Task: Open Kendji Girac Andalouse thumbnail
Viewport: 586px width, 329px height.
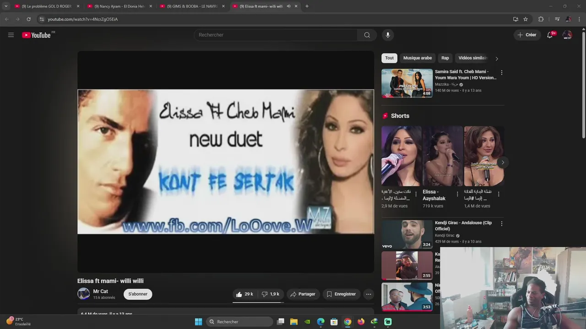Action: click(x=407, y=234)
